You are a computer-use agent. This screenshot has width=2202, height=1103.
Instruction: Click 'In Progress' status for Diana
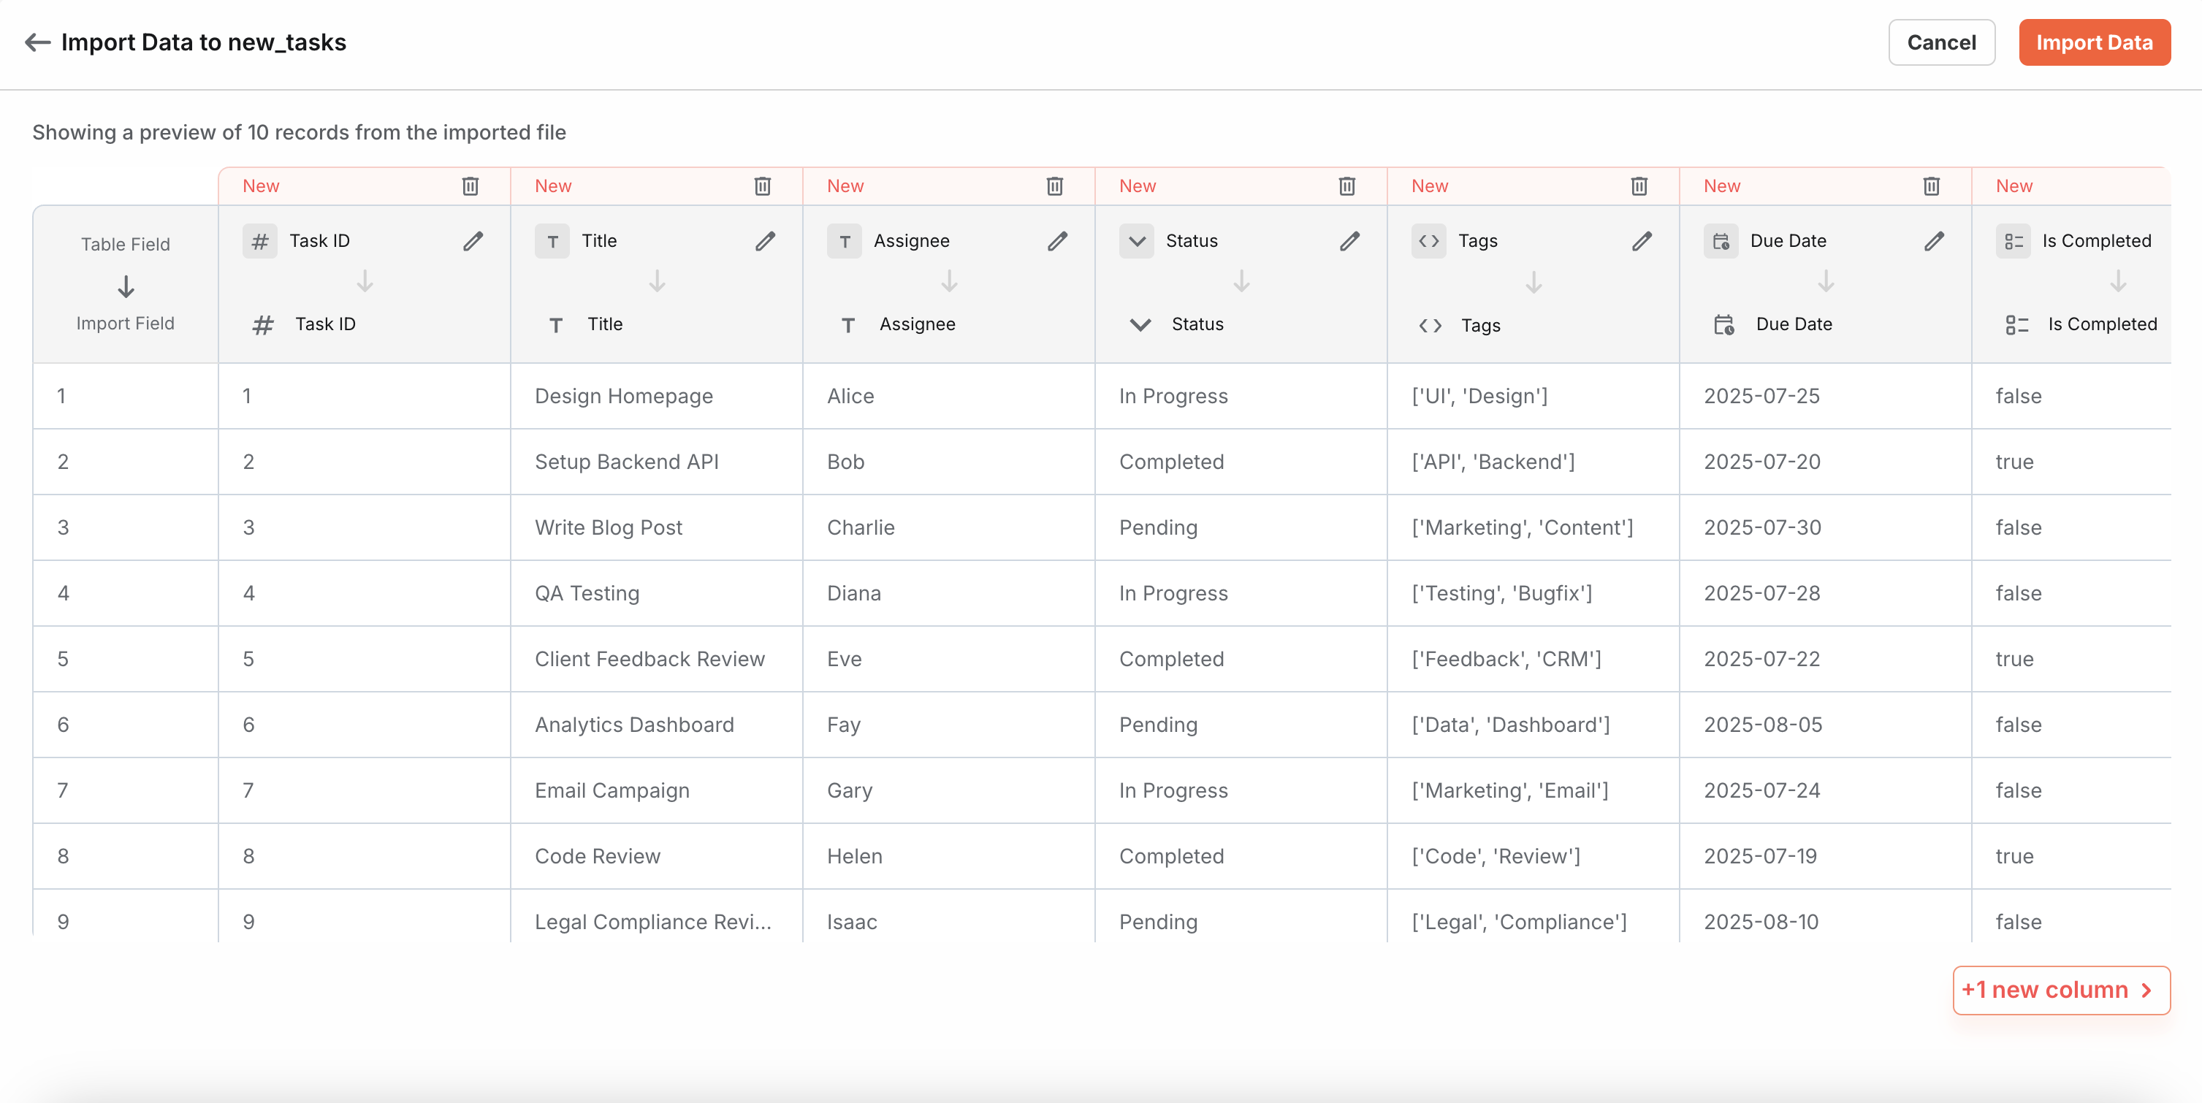pyautogui.click(x=1241, y=593)
